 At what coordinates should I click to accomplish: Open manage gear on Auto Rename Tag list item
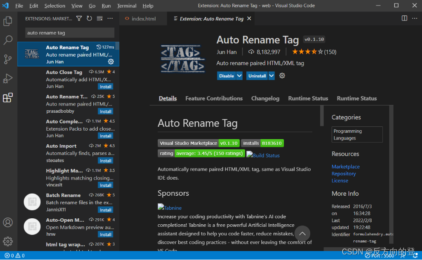[111, 62]
